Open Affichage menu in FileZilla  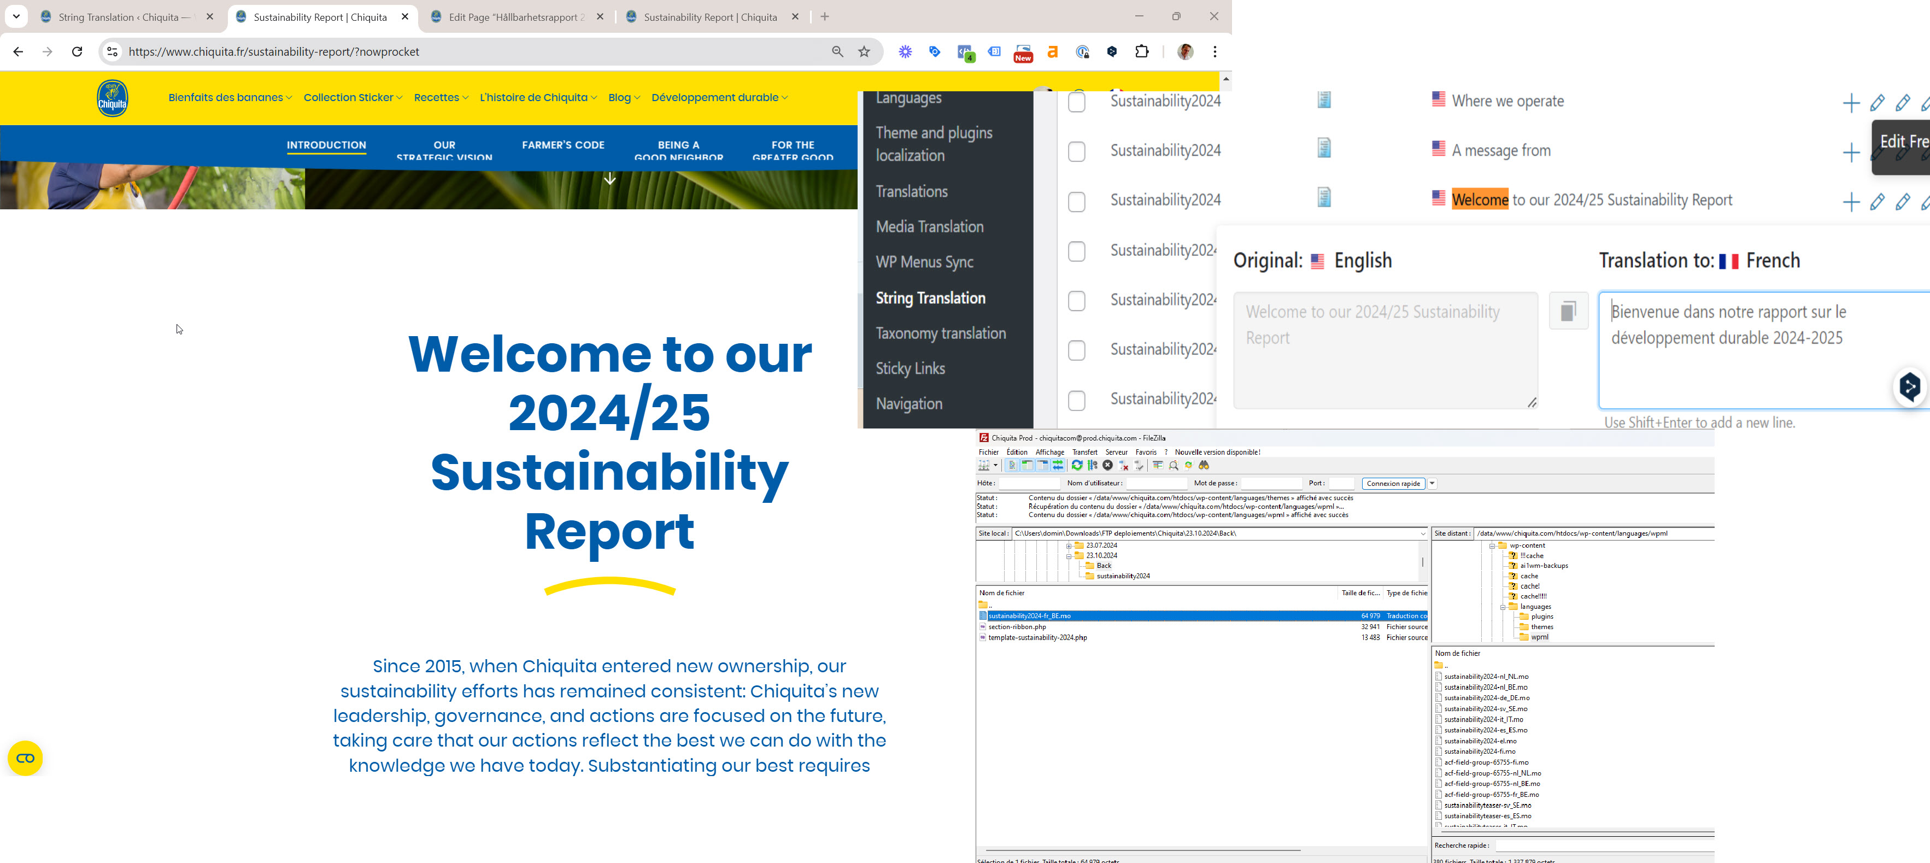1049,452
